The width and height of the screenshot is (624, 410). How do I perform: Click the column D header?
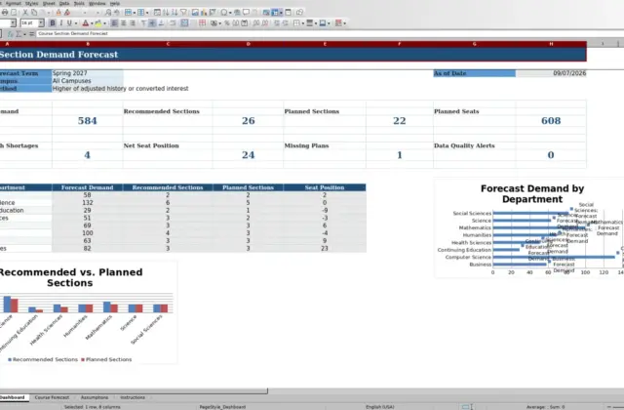[248, 44]
